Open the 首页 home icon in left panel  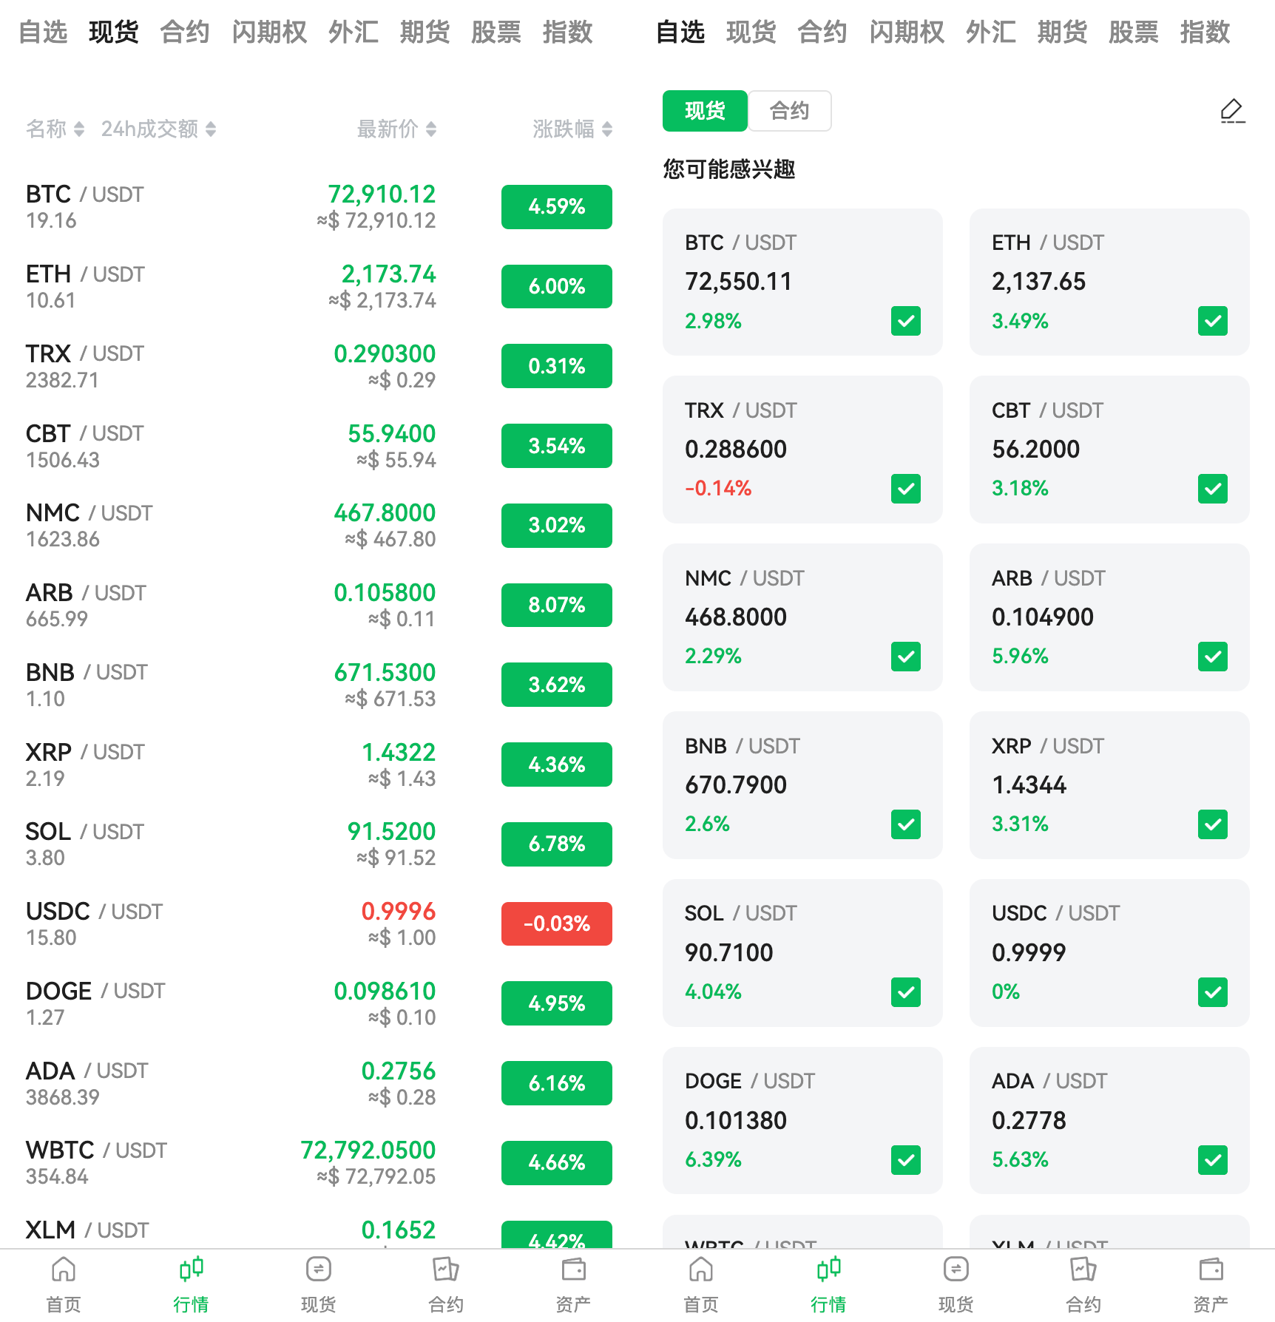[64, 1270]
